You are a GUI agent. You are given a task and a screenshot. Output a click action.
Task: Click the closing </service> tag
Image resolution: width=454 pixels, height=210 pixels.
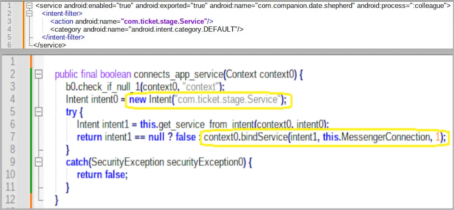tap(50, 45)
